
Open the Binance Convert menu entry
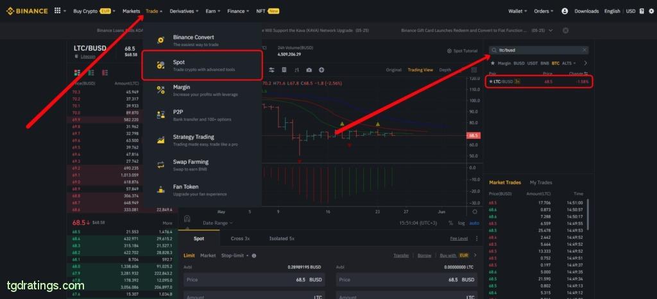tap(202, 40)
